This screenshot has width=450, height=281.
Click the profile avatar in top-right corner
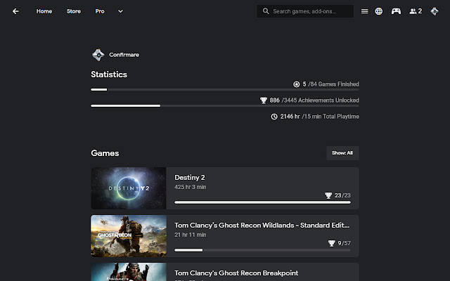(x=435, y=11)
